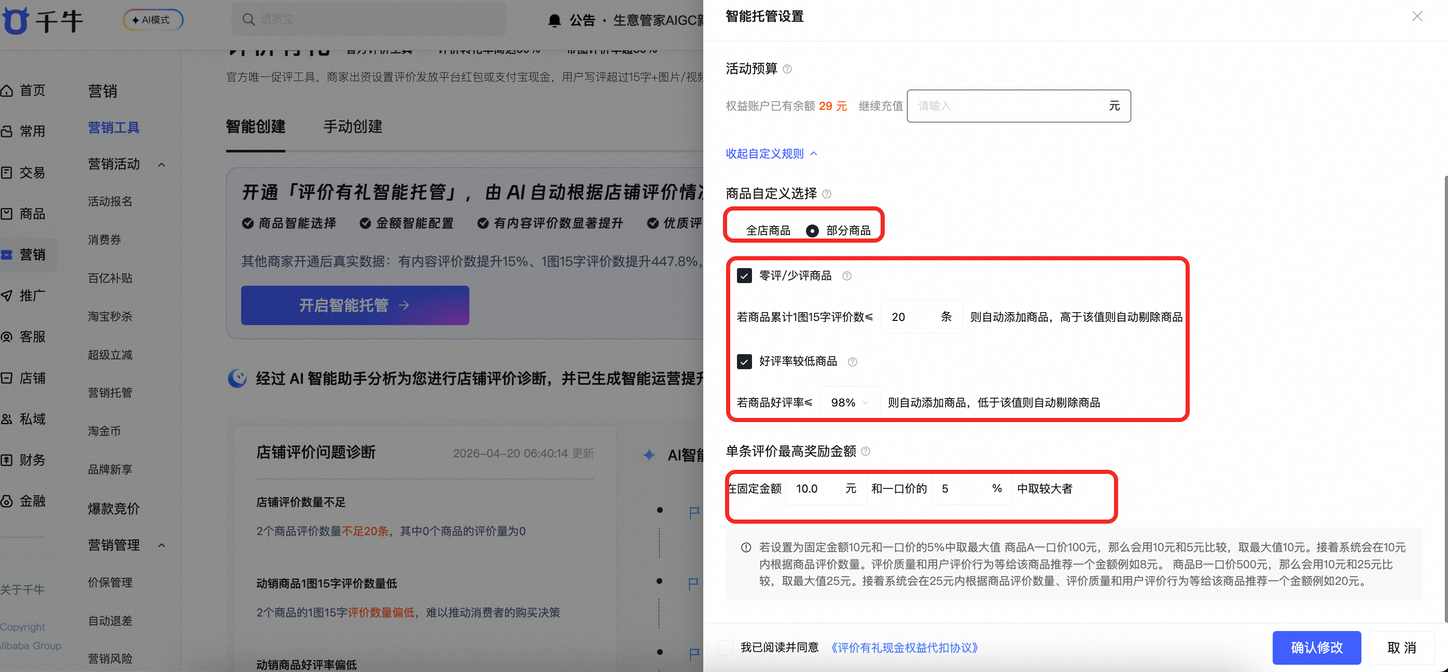Click the announcement bell icon

pos(554,20)
